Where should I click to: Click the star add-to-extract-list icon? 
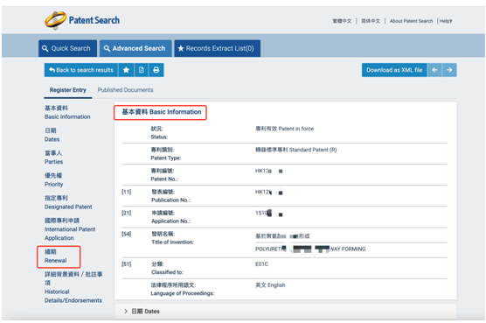point(126,70)
